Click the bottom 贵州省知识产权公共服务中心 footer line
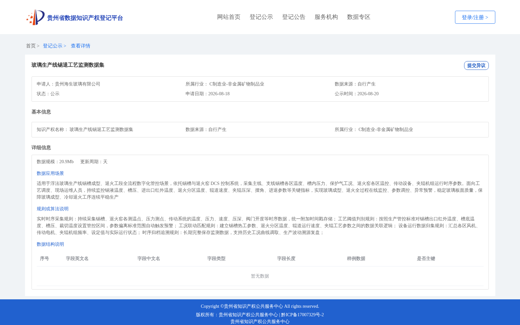Screen dimensions: 520x325 [x=260, y=321]
